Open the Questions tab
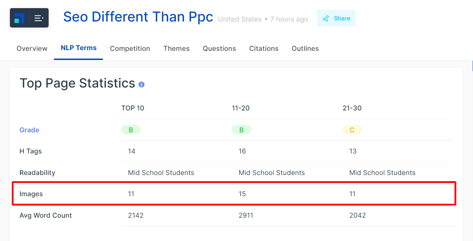473x241 pixels. pos(219,49)
